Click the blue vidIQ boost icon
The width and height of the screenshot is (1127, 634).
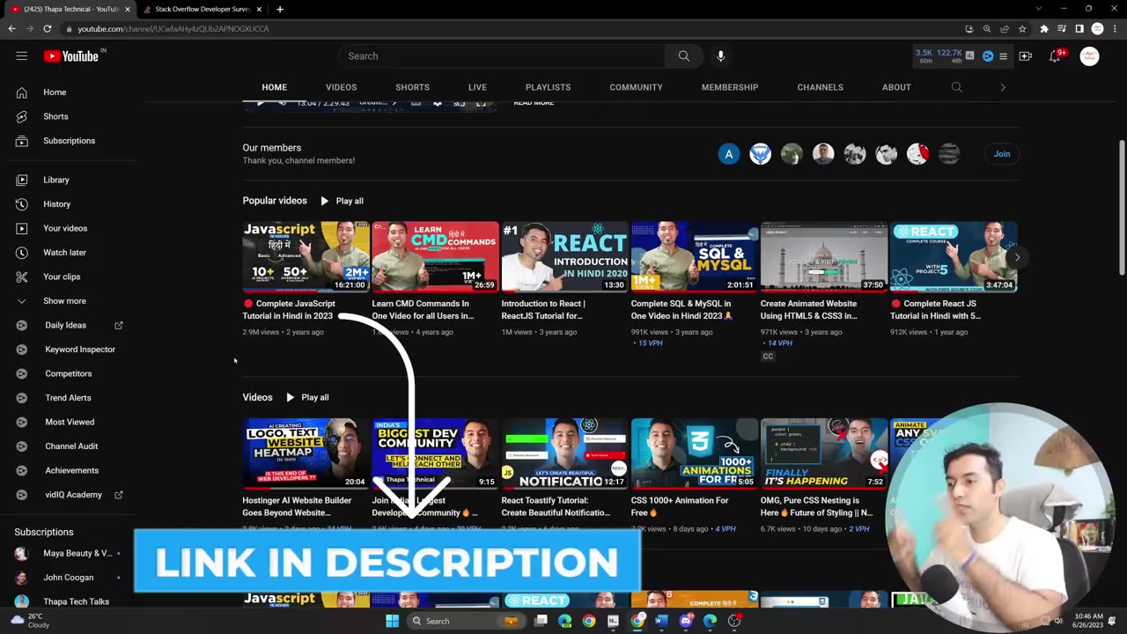pos(988,55)
